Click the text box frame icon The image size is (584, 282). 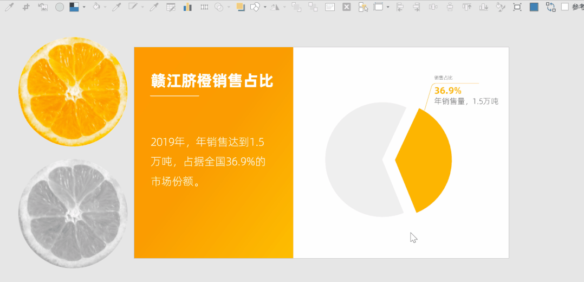[x=330, y=7]
